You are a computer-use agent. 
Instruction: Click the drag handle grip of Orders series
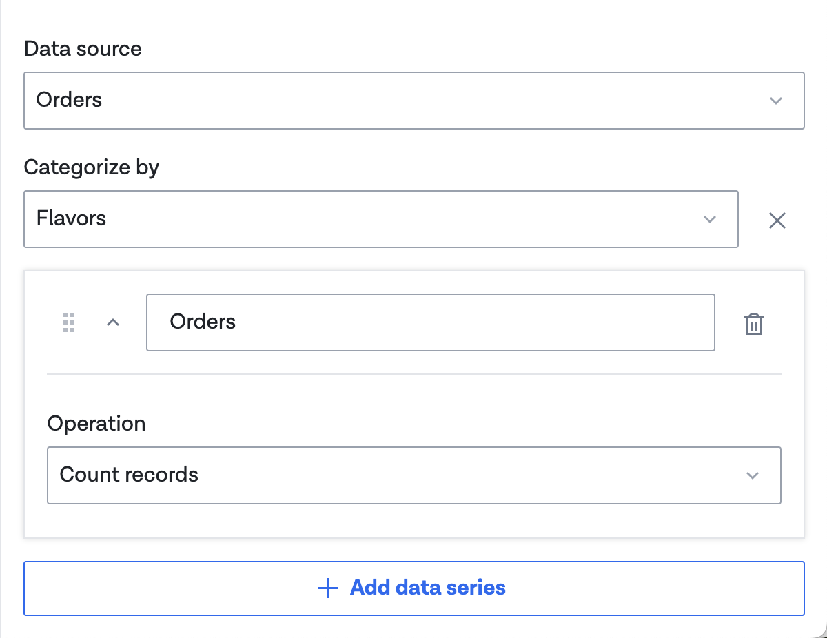coord(69,322)
